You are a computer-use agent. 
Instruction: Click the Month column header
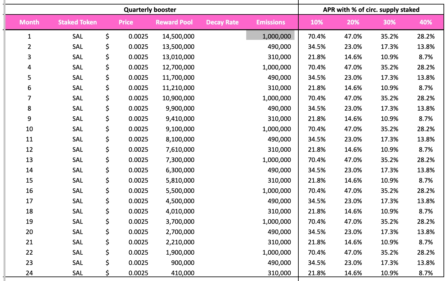(29, 22)
